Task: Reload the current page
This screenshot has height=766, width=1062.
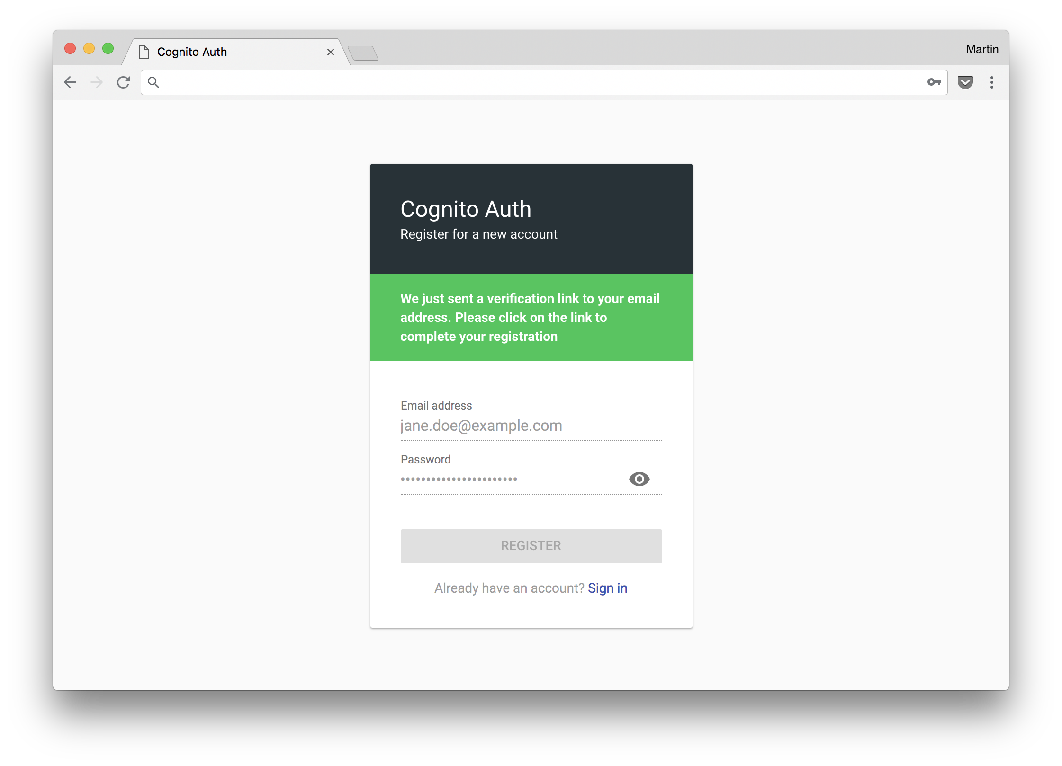Action: 124,82
